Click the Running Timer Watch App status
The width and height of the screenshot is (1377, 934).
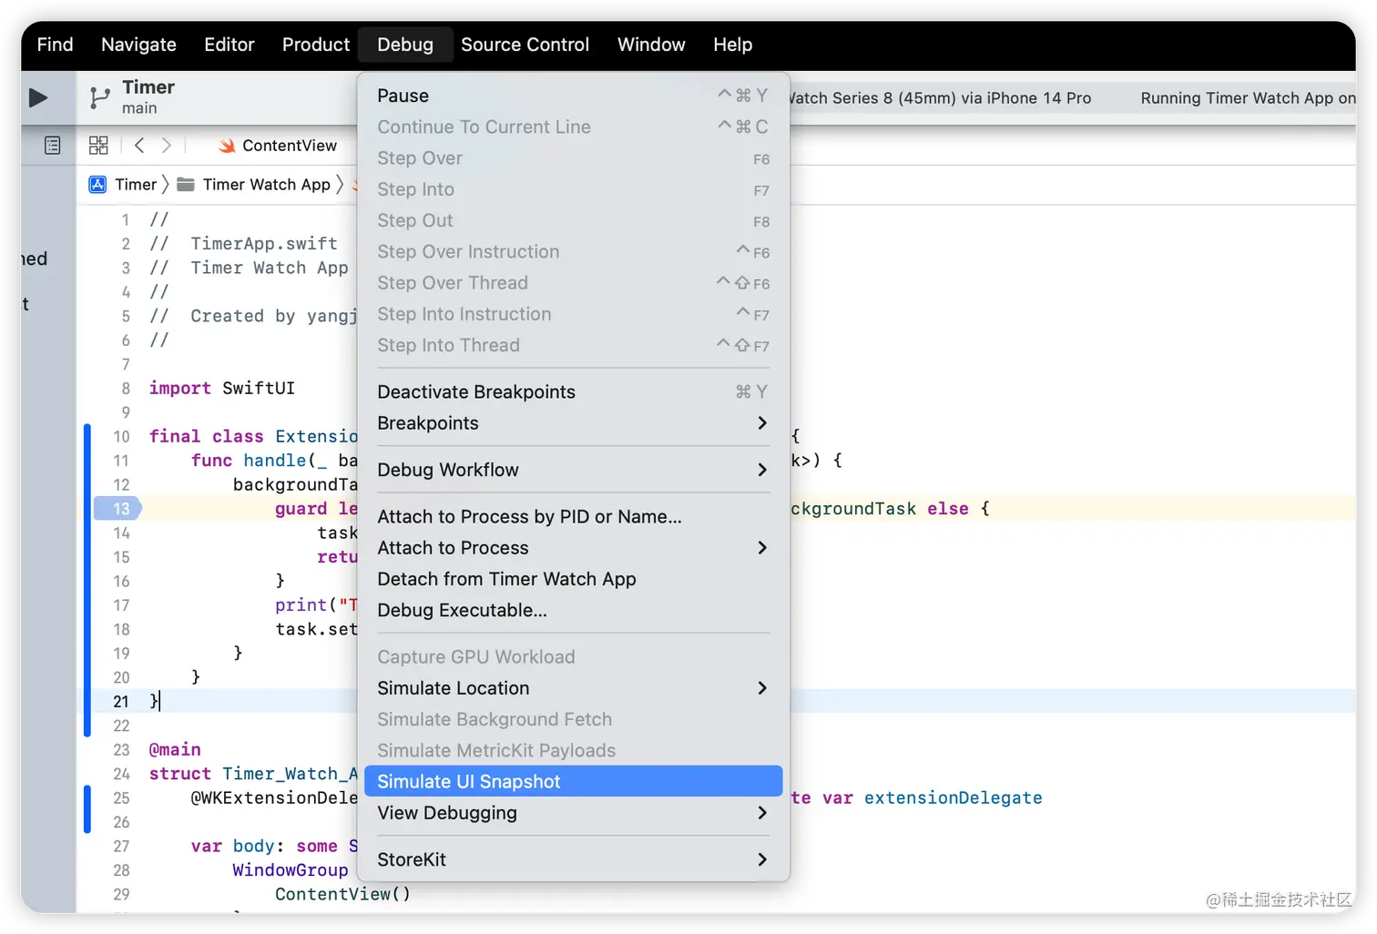point(1247,98)
